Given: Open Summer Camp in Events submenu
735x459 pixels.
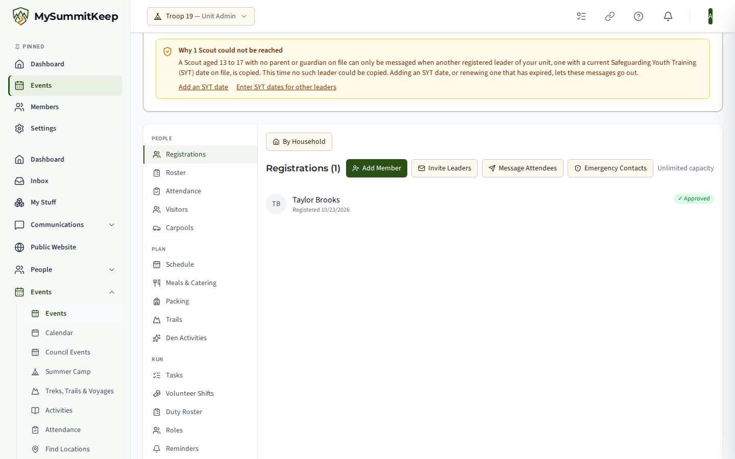Looking at the screenshot, I should (73, 372).
